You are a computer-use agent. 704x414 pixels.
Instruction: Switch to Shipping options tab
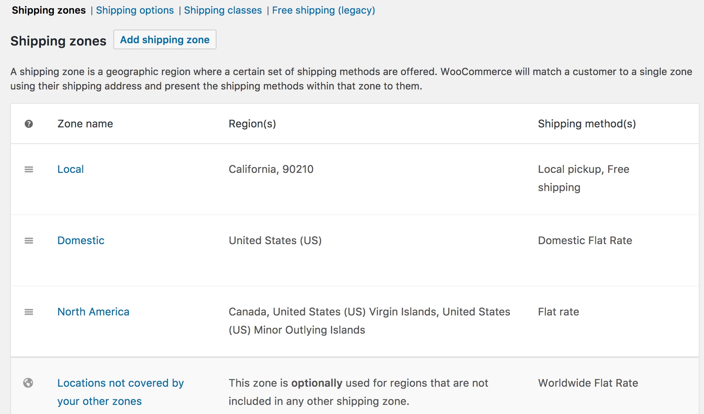[135, 10]
